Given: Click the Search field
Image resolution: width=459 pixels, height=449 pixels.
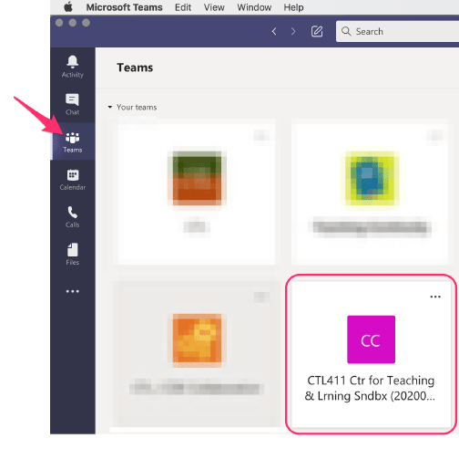Looking at the screenshot, I should point(398,31).
